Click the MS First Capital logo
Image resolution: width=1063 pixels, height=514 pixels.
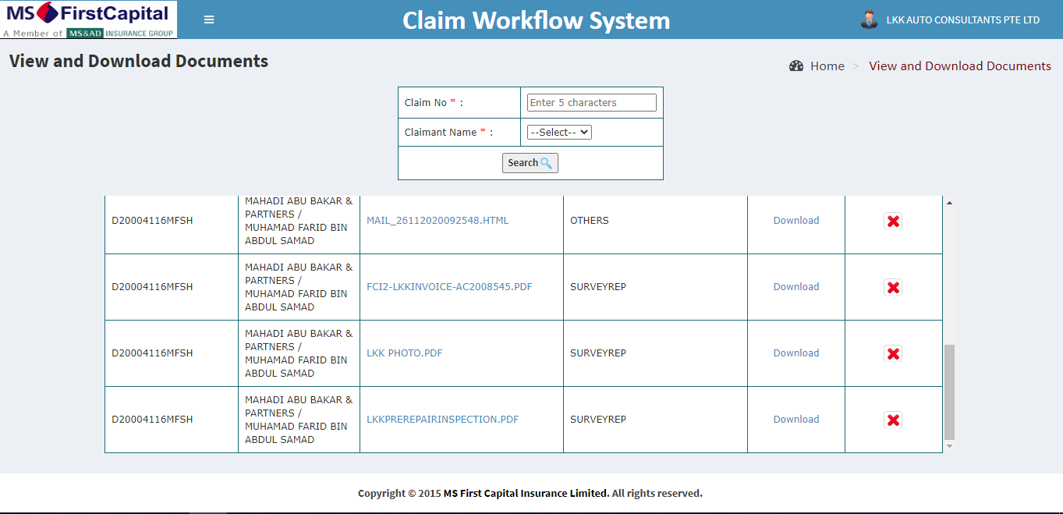pyautogui.click(x=89, y=19)
